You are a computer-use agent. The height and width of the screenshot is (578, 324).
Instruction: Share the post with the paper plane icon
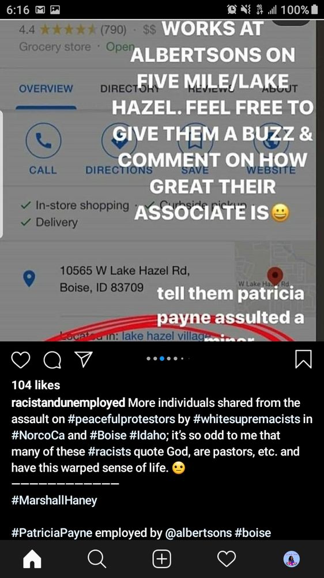[84, 359]
